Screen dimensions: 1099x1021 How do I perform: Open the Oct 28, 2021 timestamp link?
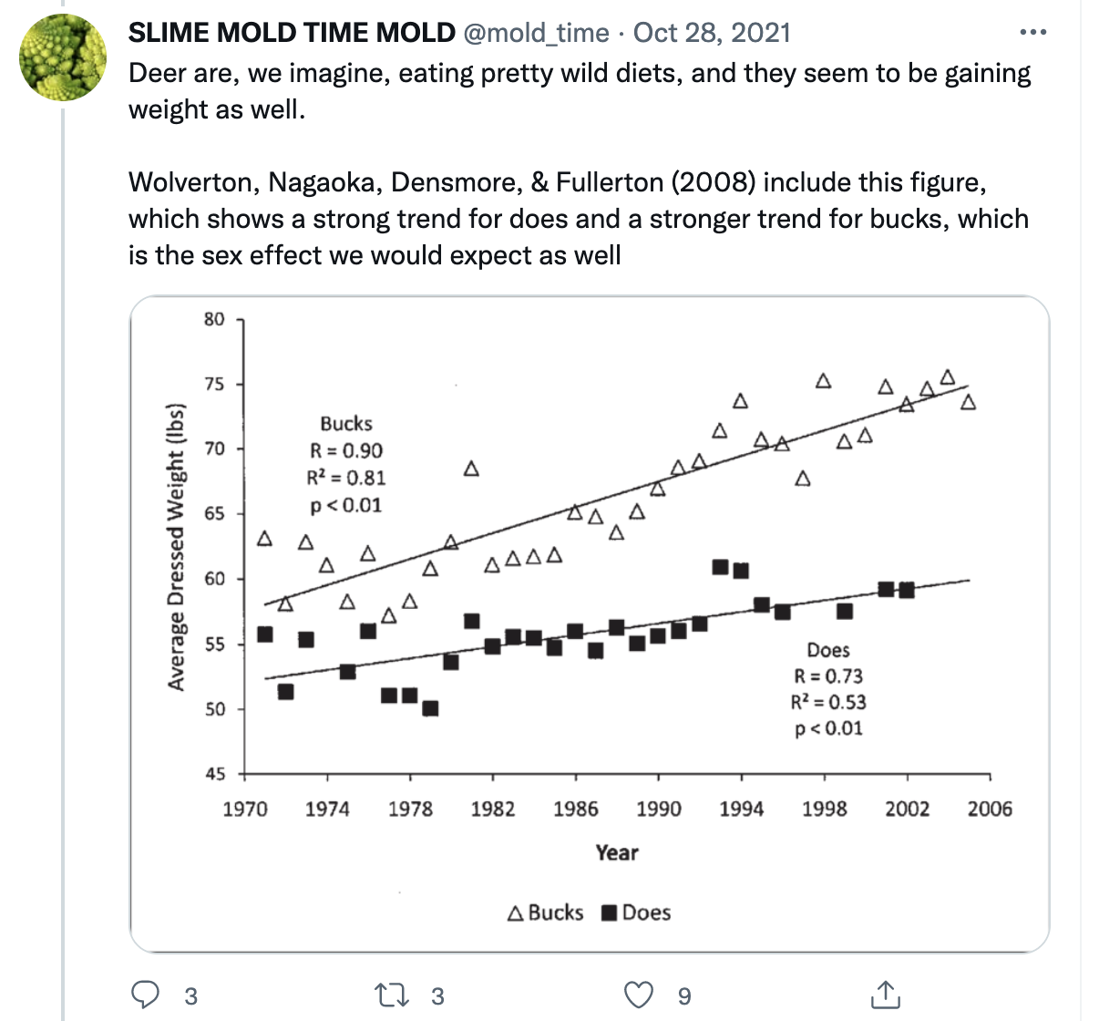coord(712,33)
